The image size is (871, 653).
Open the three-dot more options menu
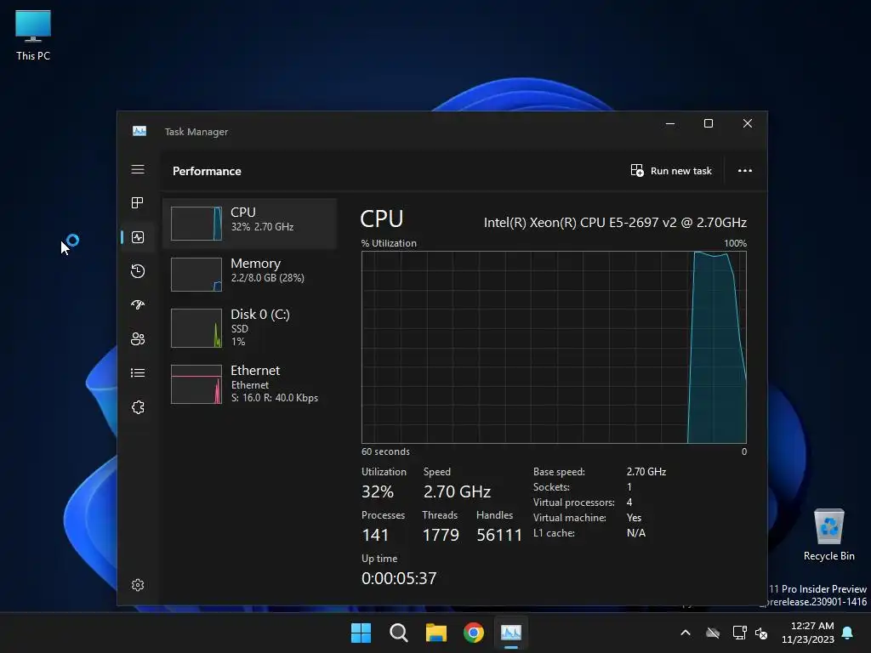pos(745,170)
